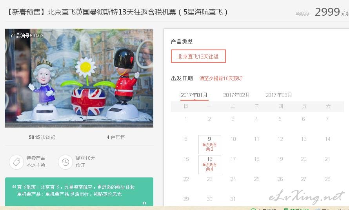Select departure date 16 with 余4 remaining

[210, 164]
